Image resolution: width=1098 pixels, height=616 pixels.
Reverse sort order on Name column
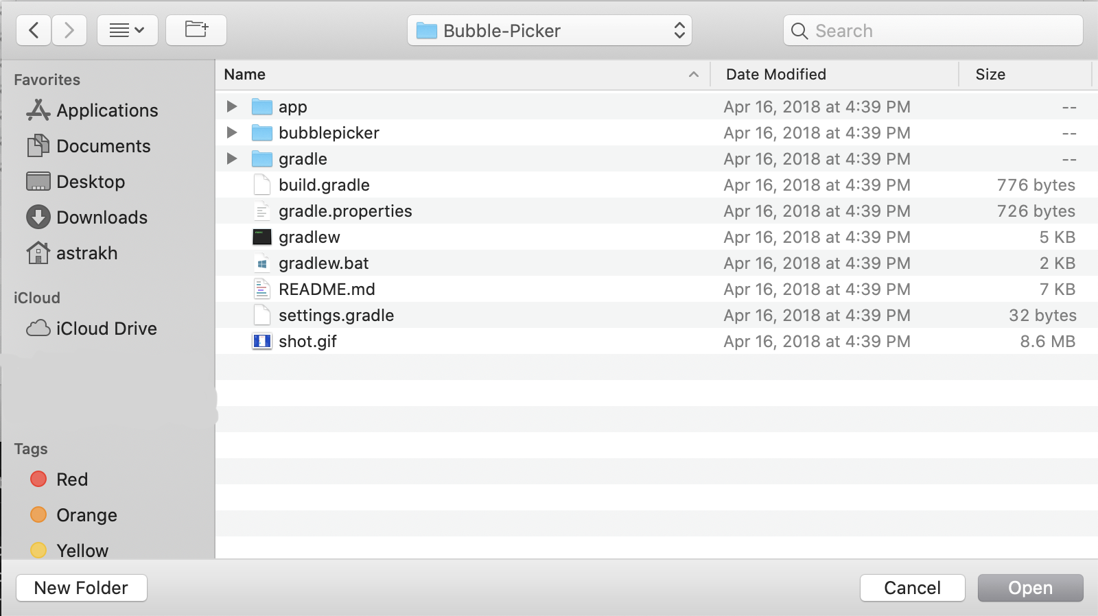(x=244, y=74)
